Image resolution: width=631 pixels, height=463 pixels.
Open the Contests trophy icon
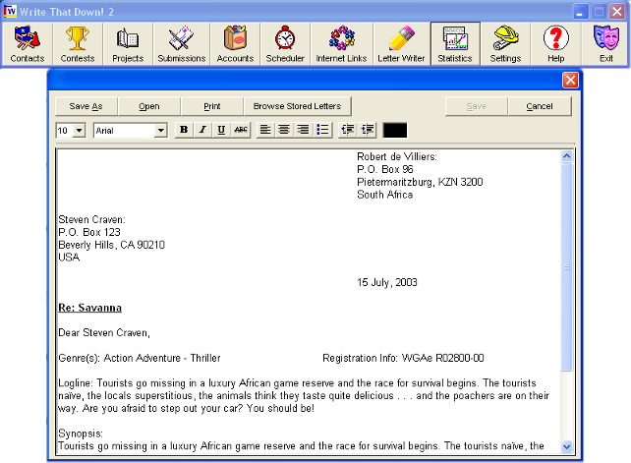(x=78, y=44)
